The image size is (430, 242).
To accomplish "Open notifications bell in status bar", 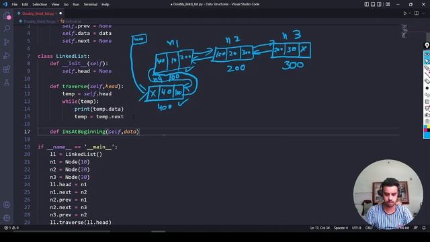I will pyautogui.click(x=424, y=228).
